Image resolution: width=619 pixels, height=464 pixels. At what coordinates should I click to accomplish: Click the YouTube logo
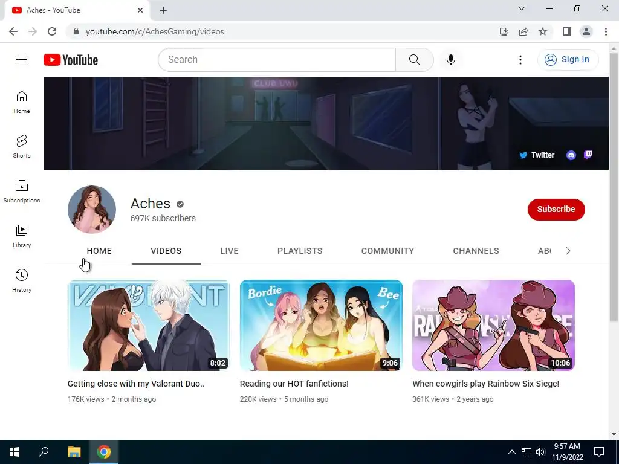click(x=71, y=60)
